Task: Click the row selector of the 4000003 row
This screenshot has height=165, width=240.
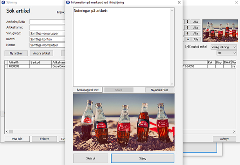Action: 6,66
